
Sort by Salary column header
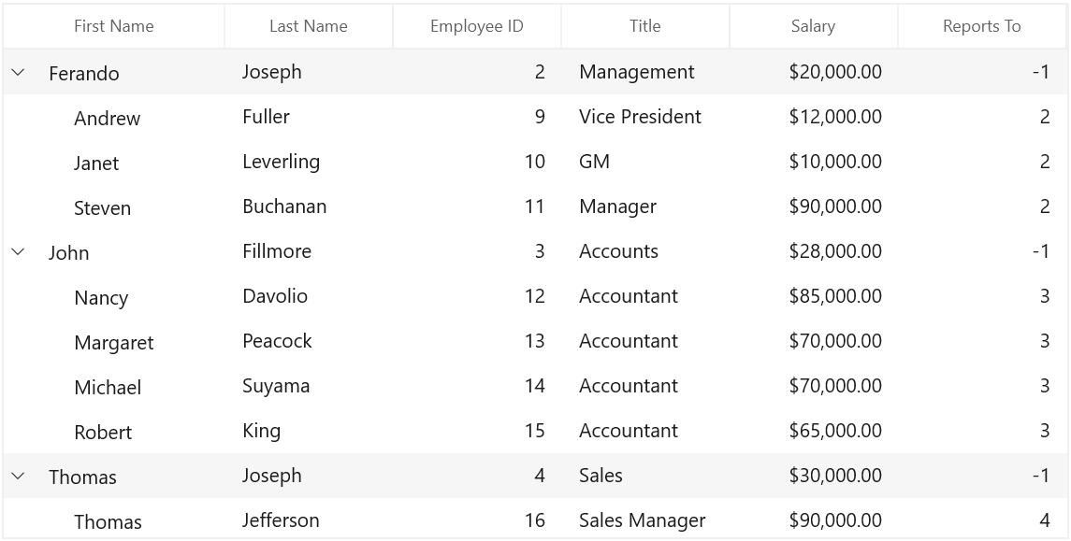[x=814, y=26]
